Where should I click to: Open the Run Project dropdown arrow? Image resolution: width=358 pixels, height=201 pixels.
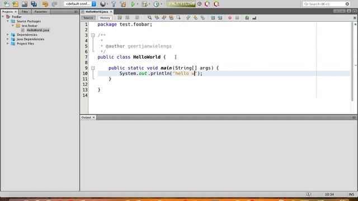pyautogui.click(x=138, y=4)
